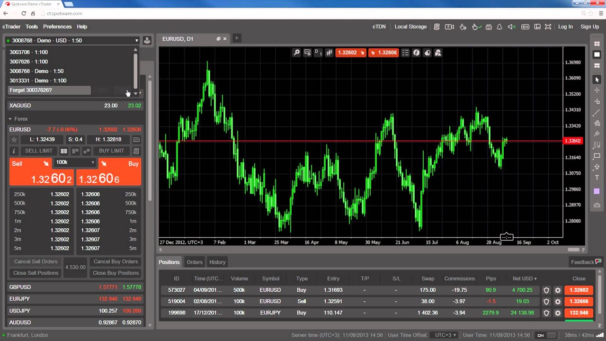Viewport: 606px width, 341px height.
Task: Select multi-chart grid mode icon
Action: pyautogui.click(x=597, y=44)
